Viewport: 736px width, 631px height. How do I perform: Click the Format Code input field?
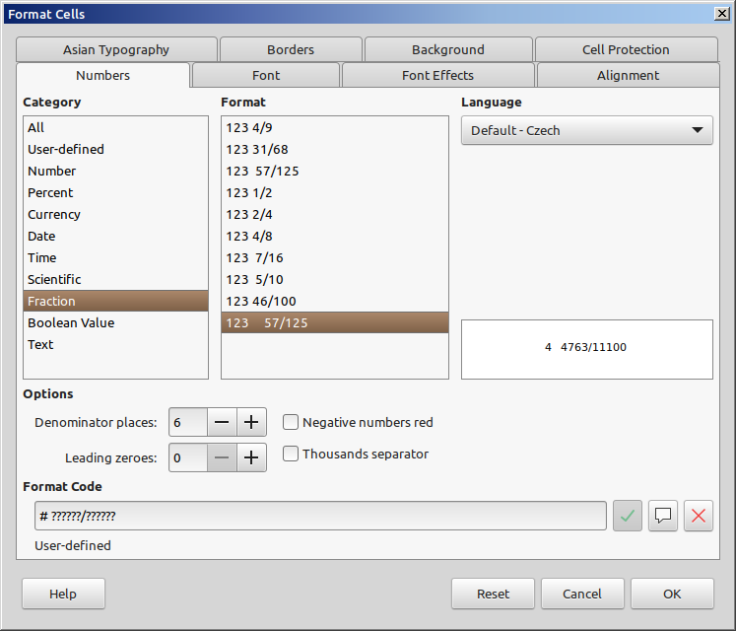coord(320,516)
